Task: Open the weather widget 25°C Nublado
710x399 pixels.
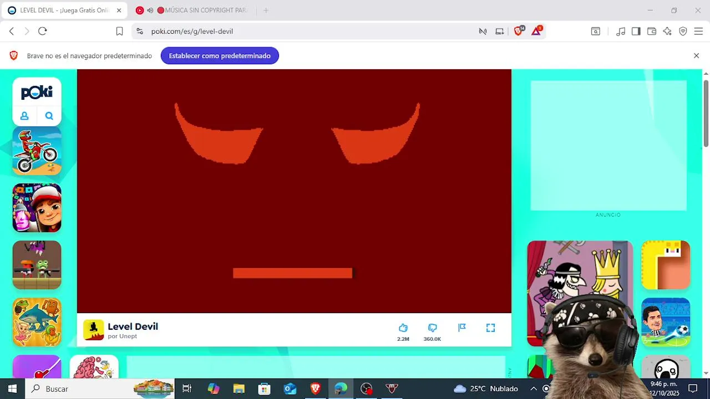Action: click(486, 388)
